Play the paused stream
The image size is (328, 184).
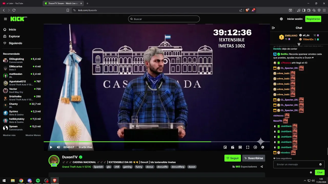(51, 147)
